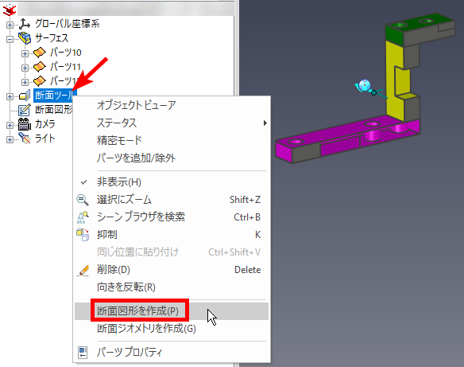This screenshot has height=367, width=464.
Task: Click the 断面図形 sketch icon
Action: tap(25, 110)
